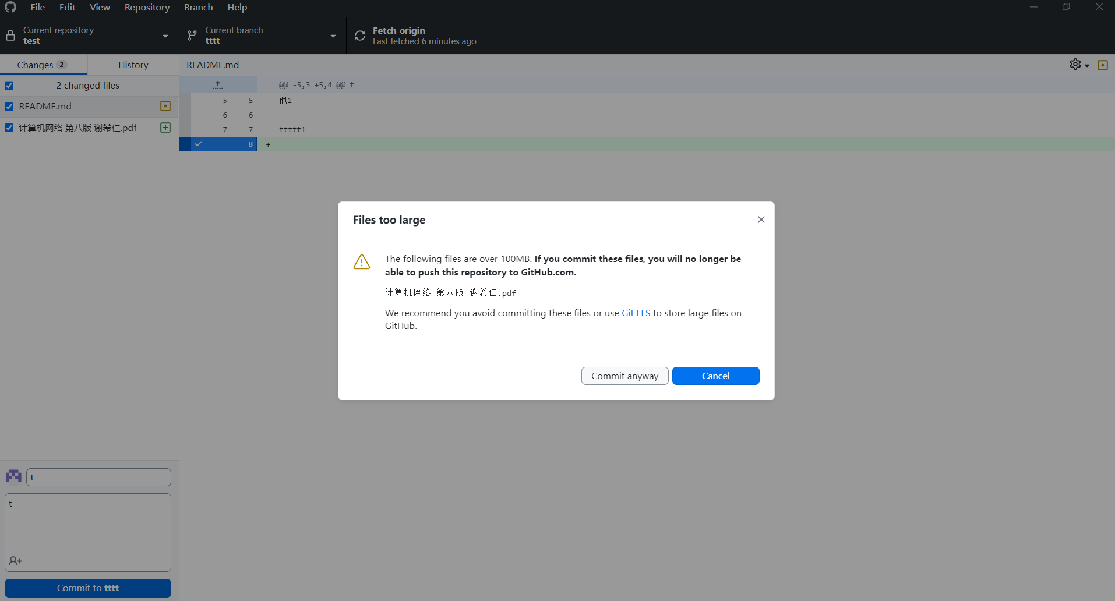Open the Current repository dropdown
This screenshot has height=601, width=1115.
90,36
